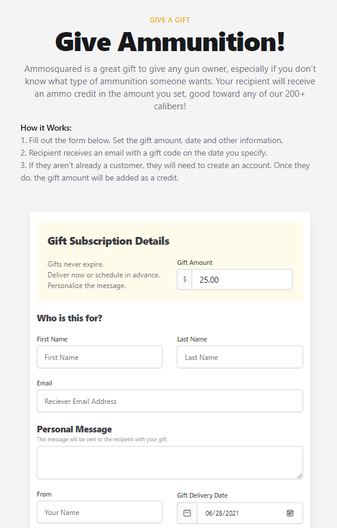Select the Reciever Email Address field
337x528 pixels.
170,401
